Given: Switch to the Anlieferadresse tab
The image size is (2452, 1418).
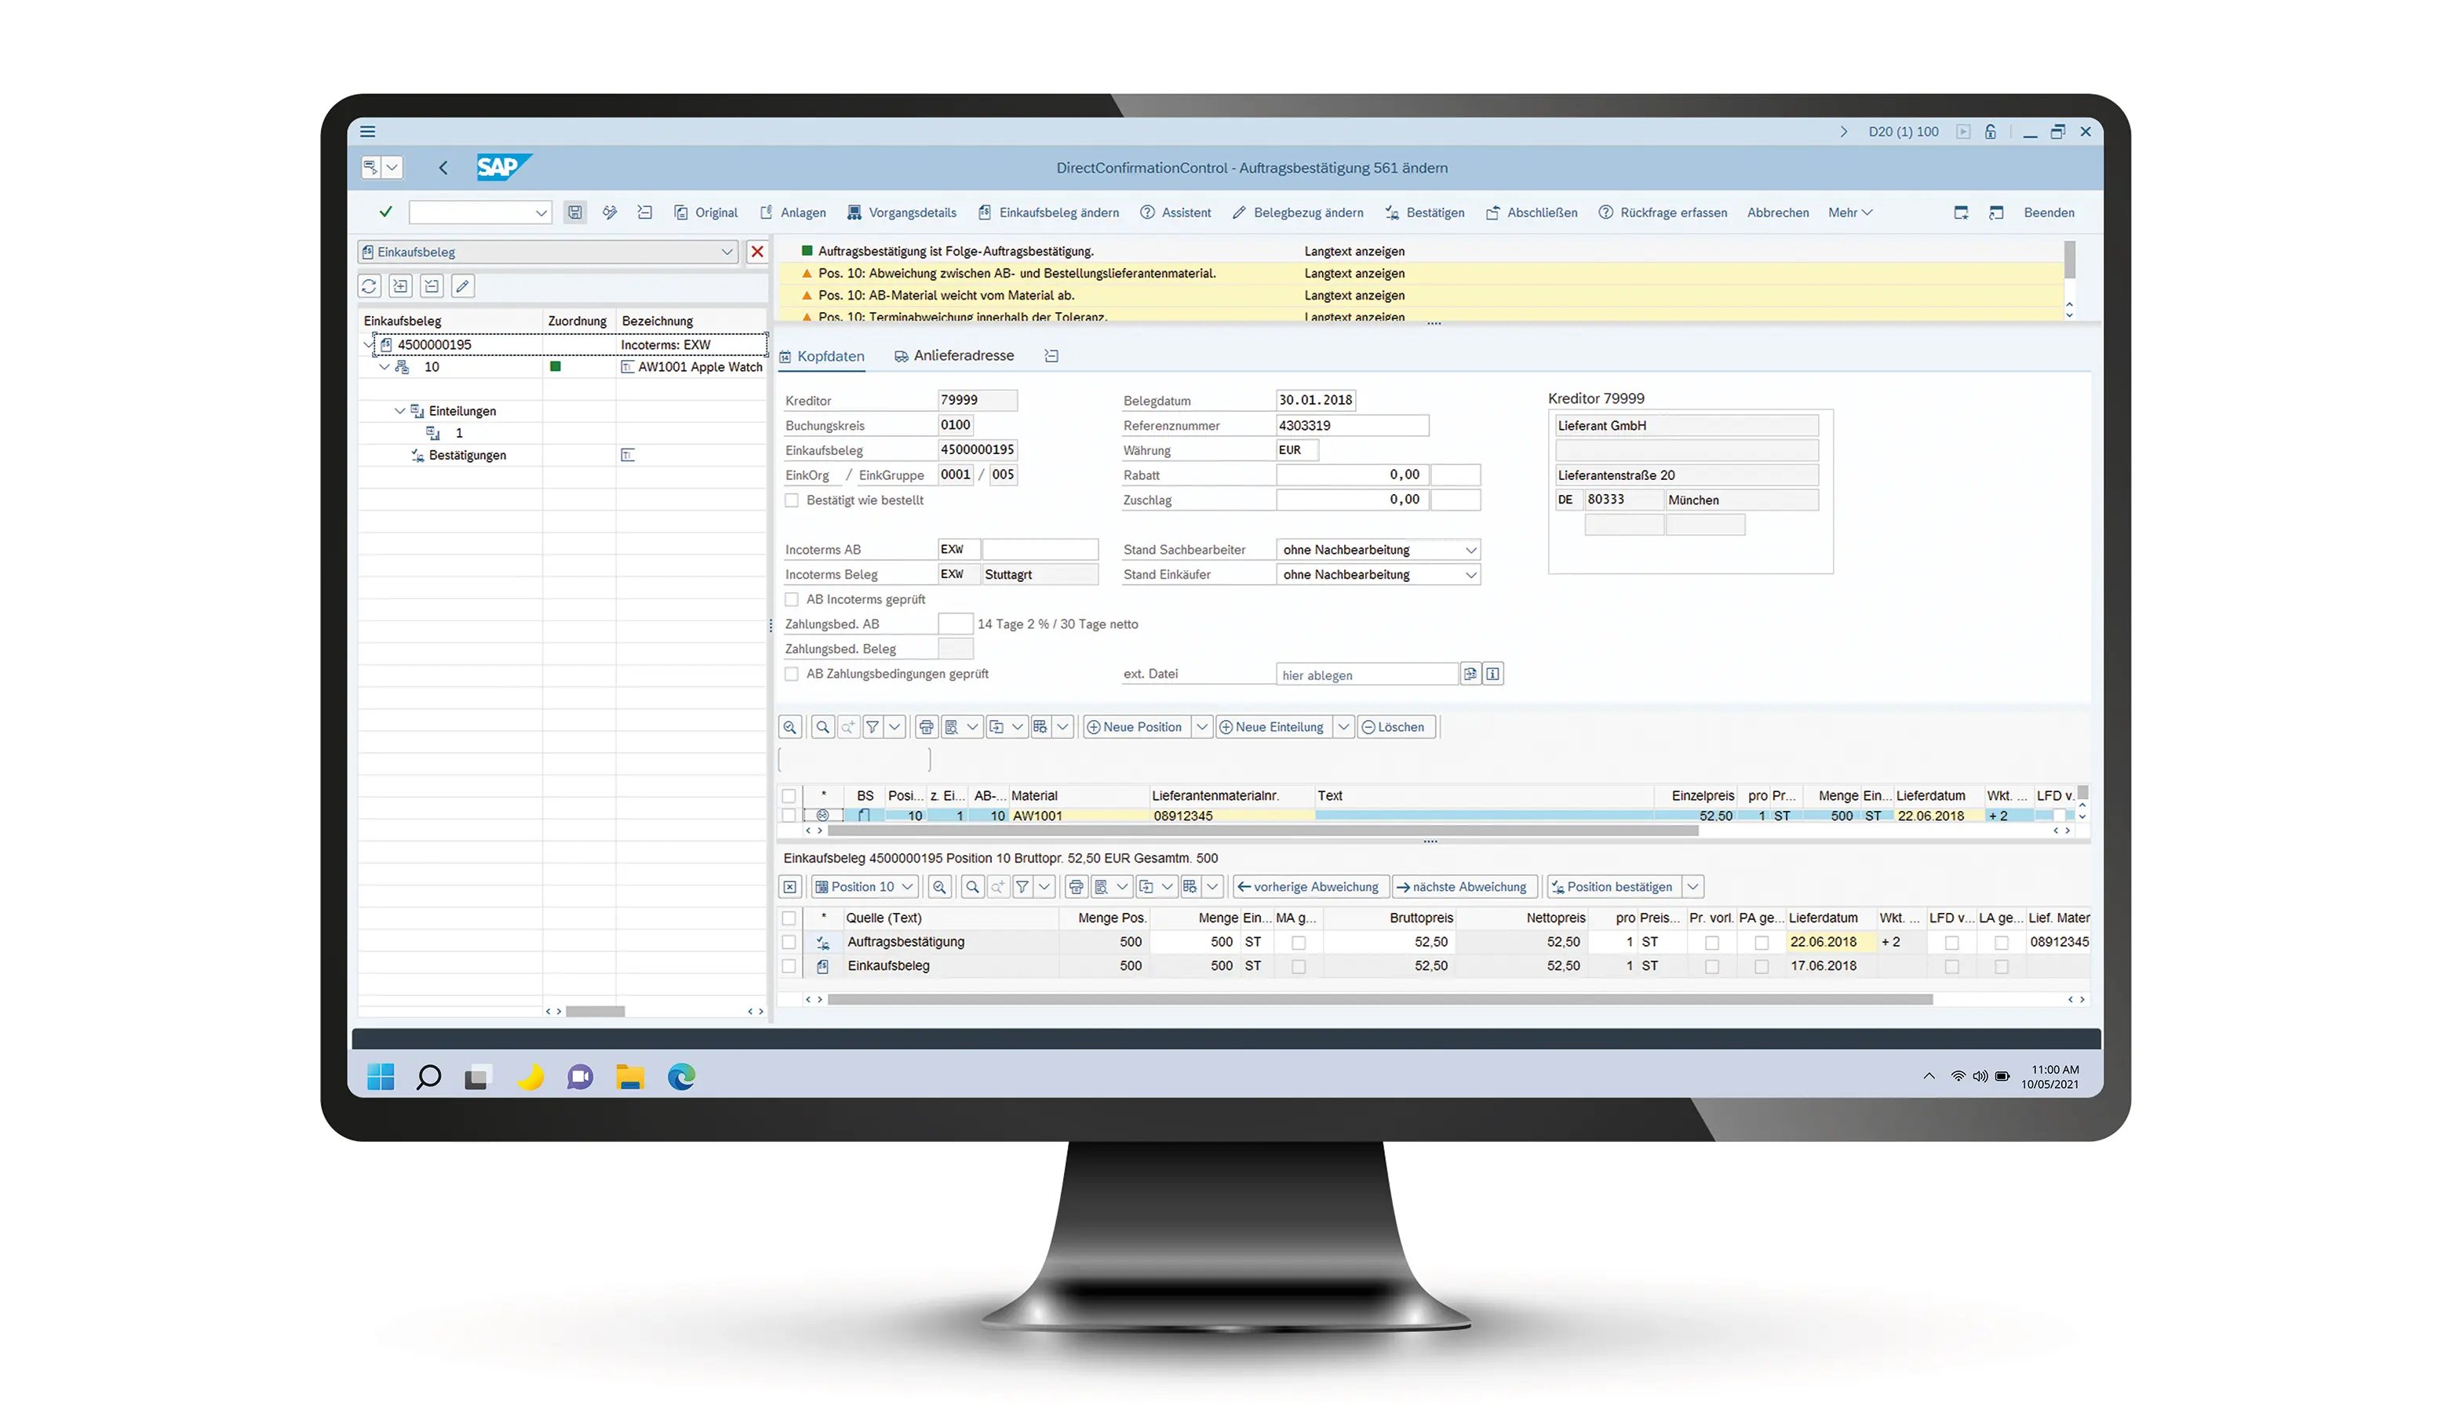Looking at the screenshot, I should point(953,356).
